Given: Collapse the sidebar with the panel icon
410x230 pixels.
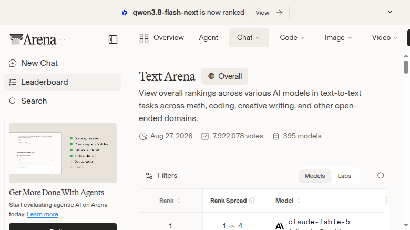Looking at the screenshot, I should (113, 39).
